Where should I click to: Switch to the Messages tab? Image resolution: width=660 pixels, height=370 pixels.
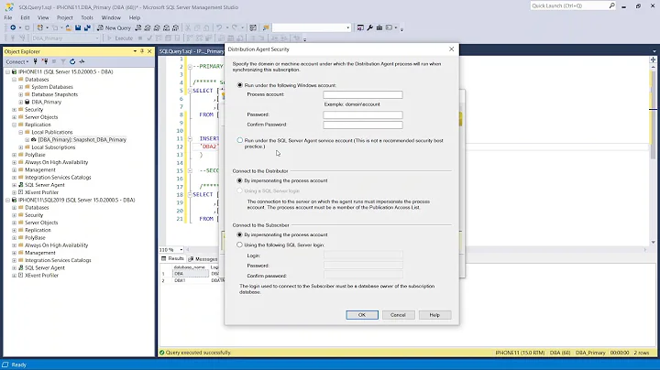tap(203, 259)
